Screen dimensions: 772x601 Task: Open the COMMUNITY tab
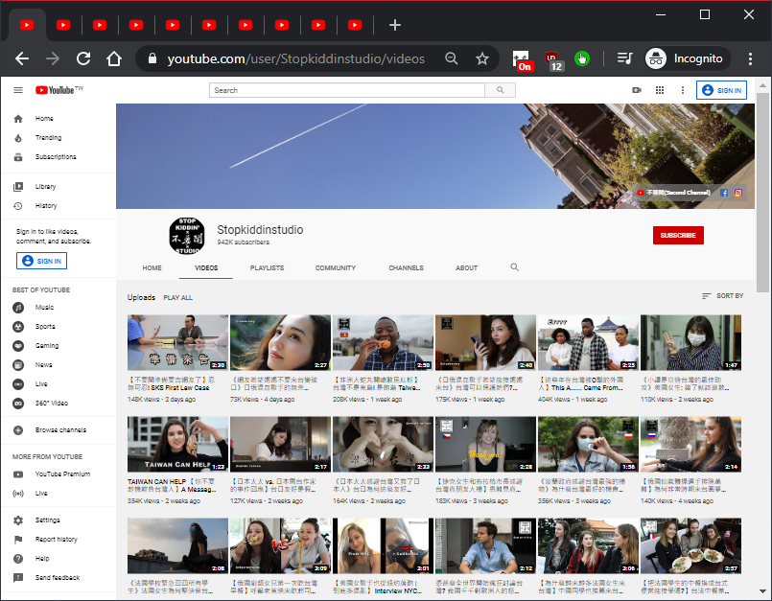(x=336, y=268)
